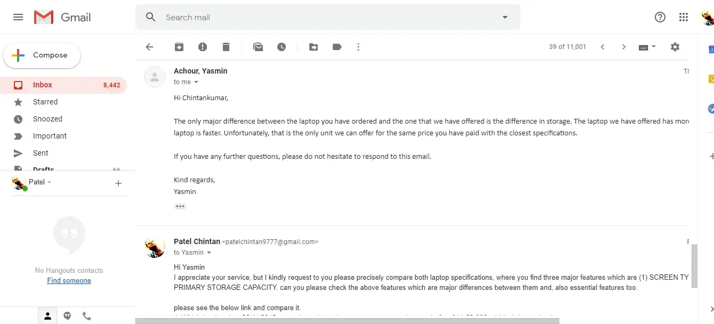Open the Labels tag icon

tap(337, 47)
